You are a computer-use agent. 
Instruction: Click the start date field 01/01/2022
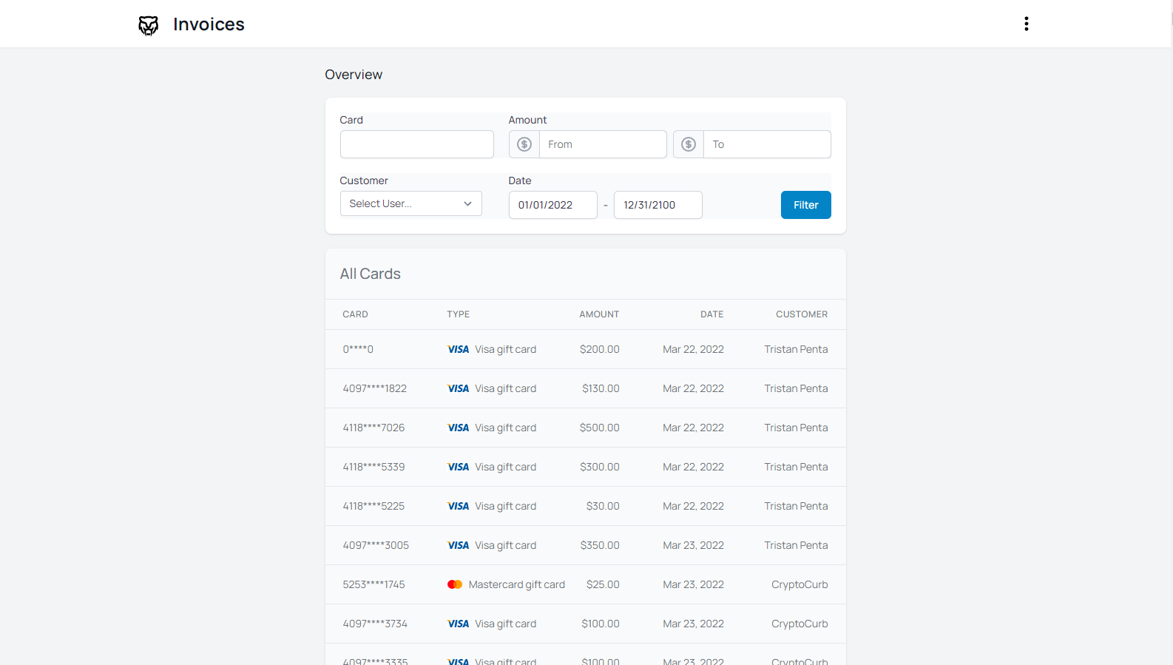point(553,205)
